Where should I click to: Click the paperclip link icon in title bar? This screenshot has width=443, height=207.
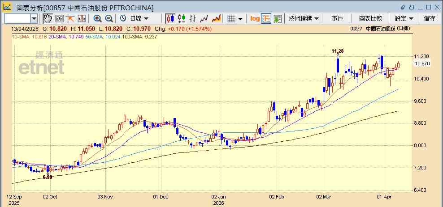tap(403, 7)
